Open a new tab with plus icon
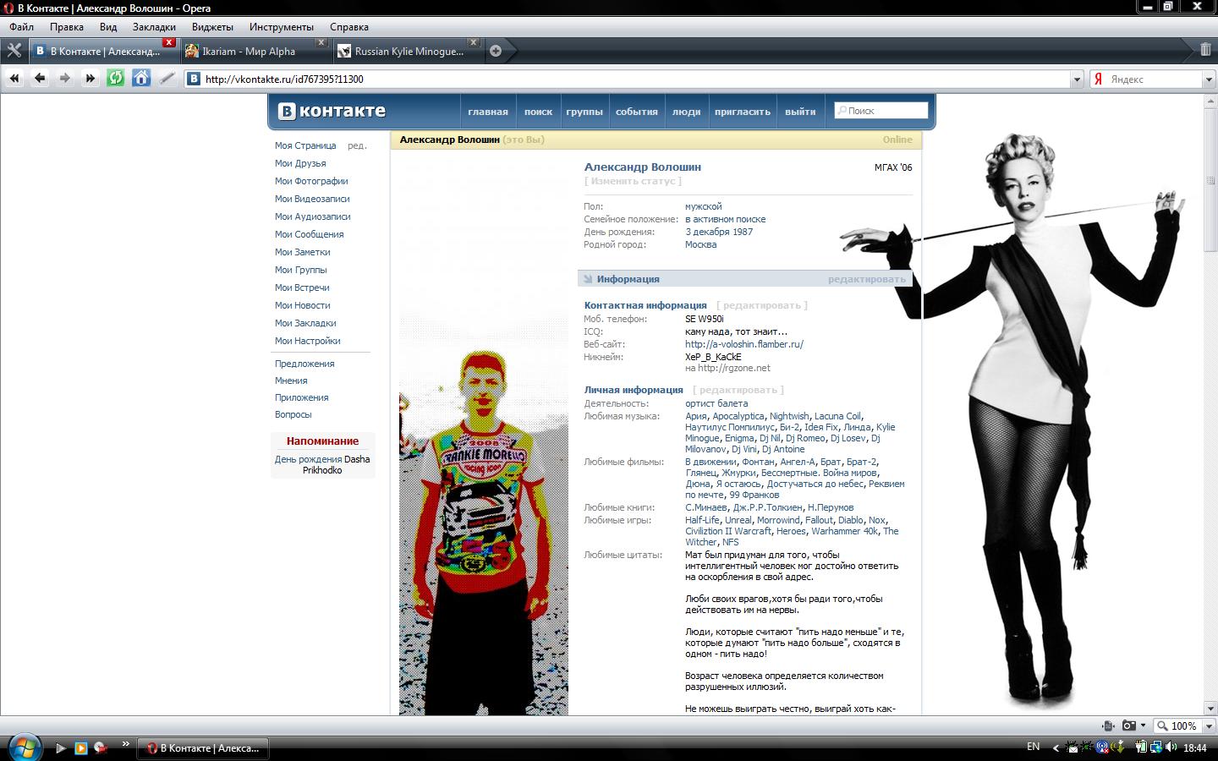Screen dimensions: 1218x761 496,51
